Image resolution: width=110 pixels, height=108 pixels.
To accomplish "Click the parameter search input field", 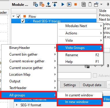I will [74, 75].
